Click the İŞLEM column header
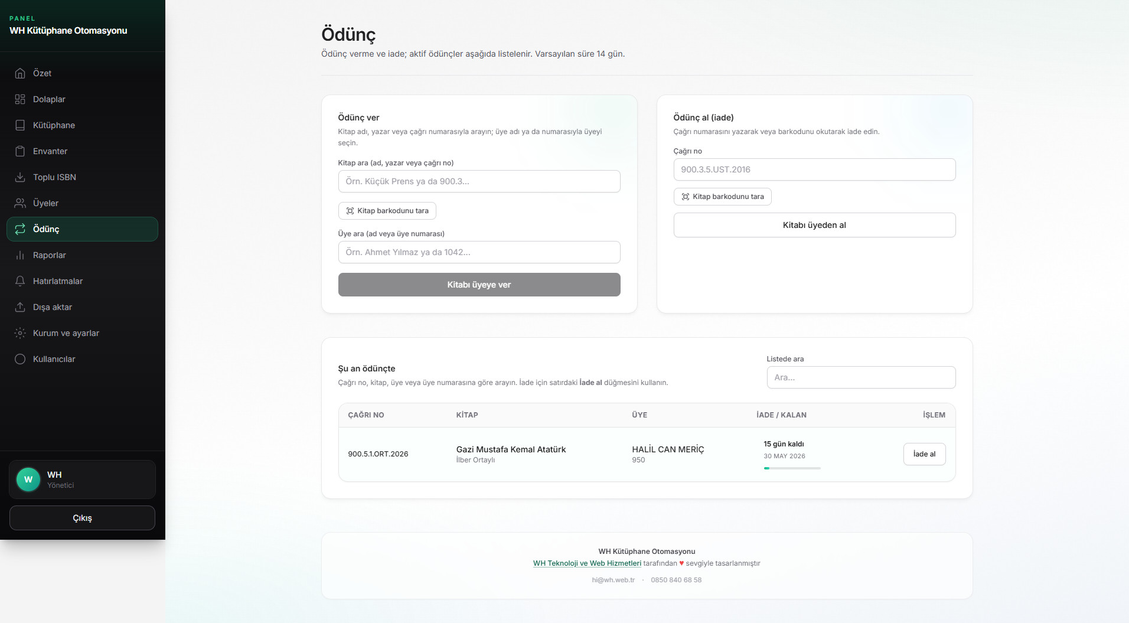The width and height of the screenshot is (1129, 623). click(x=934, y=415)
